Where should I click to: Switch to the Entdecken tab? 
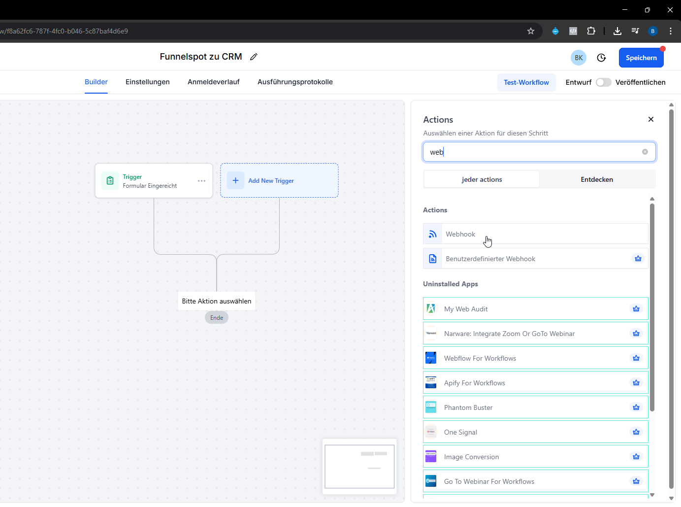pyautogui.click(x=597, y=179)
